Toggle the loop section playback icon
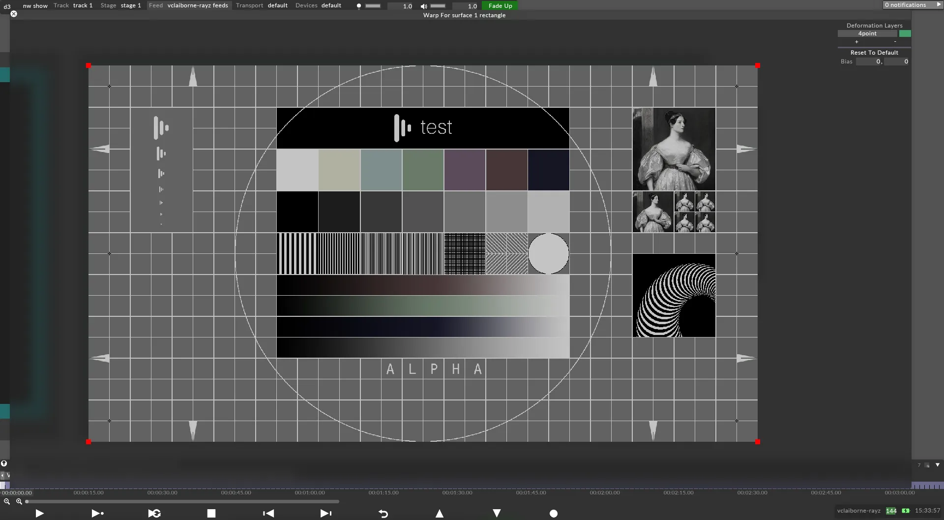This screenshot has height=520, width=944. point(154,513)
